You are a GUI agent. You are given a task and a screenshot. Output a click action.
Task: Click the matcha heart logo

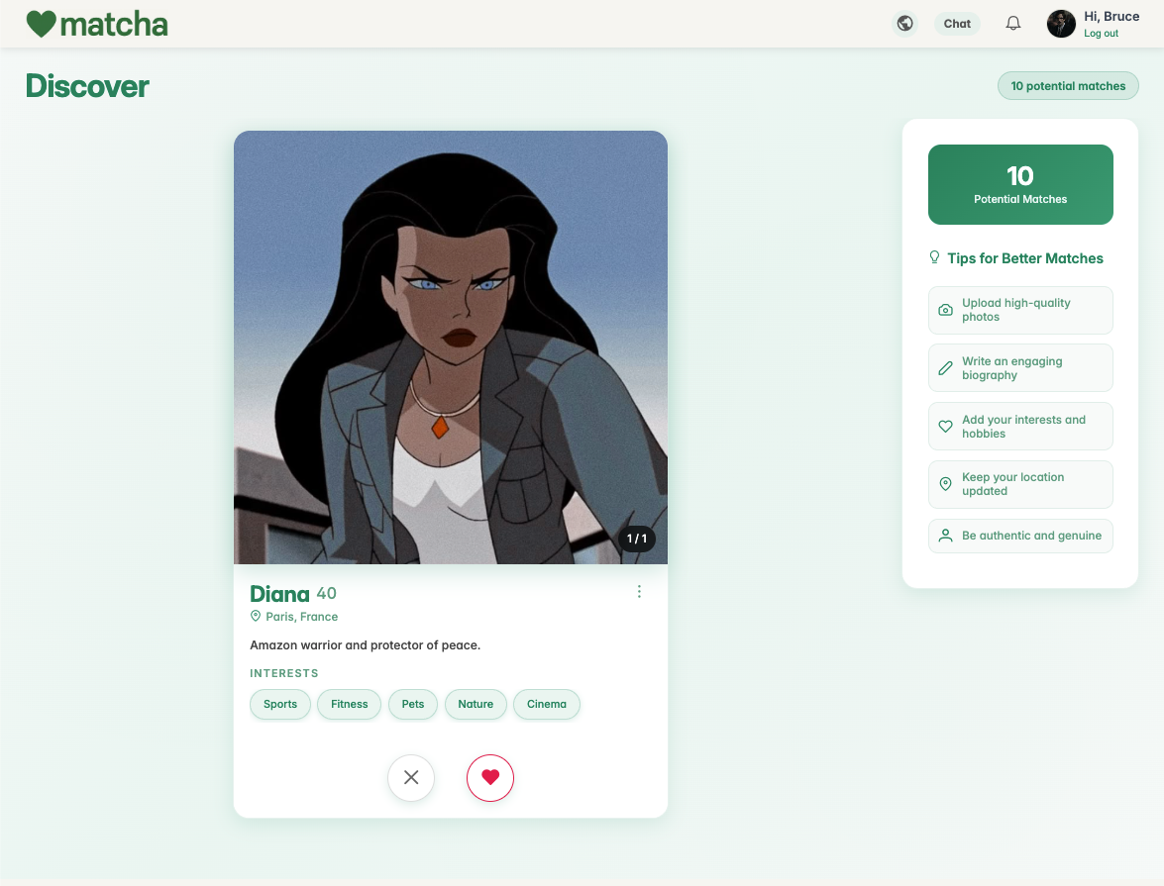[41, 25]
